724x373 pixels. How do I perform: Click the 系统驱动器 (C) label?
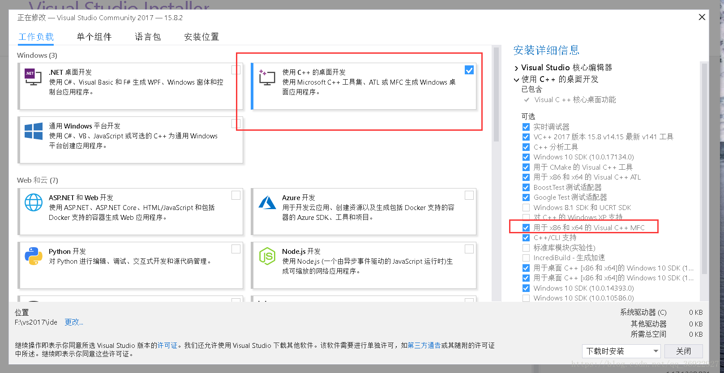(643, 312)
